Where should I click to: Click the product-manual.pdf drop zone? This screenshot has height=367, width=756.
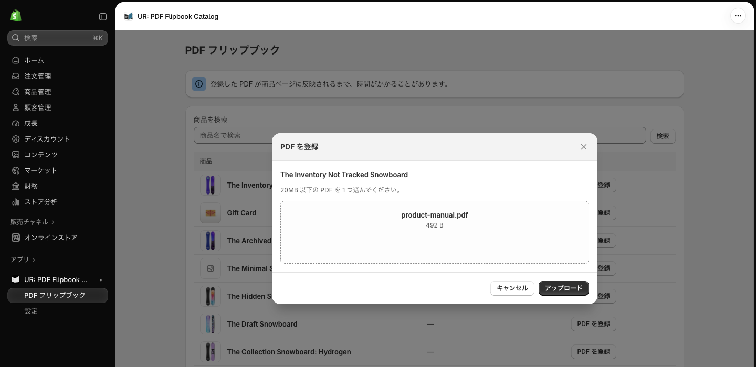435,232
